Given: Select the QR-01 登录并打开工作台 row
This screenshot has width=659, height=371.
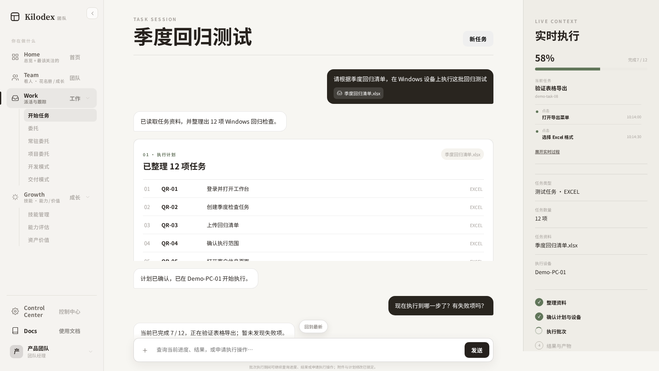Looking at the screenshot, I should pyautogui.click(x=313, y=189).
